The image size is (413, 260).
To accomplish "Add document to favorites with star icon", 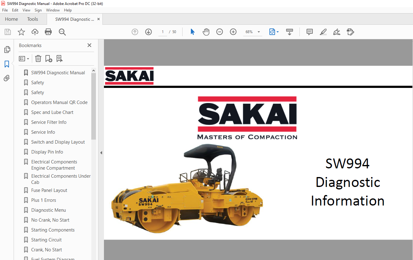I will click(21, 32).
